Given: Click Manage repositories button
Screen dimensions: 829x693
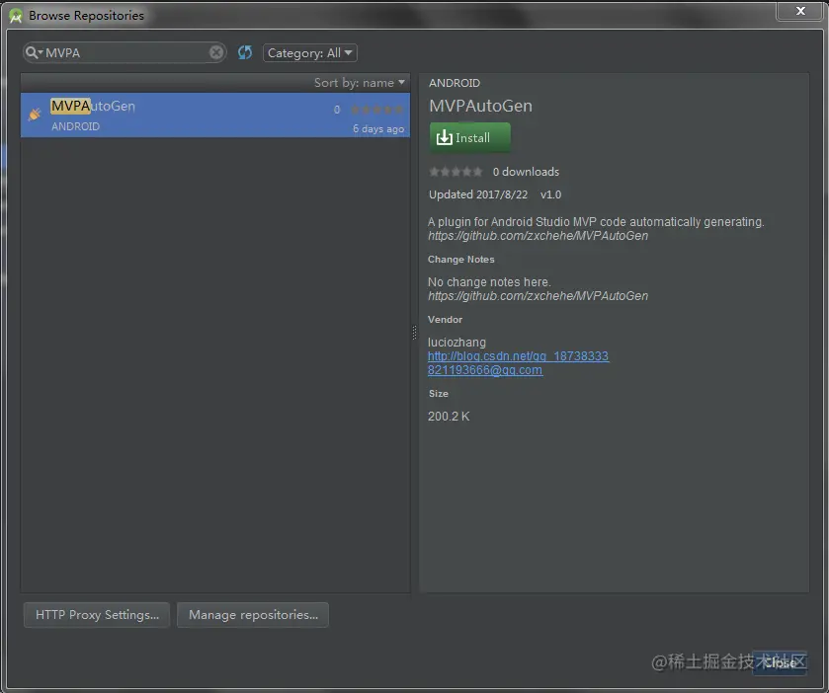Looking at the screenshot, I should 253,615.
